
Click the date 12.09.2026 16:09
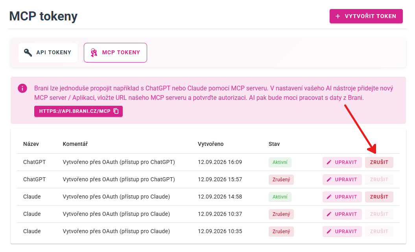pos(220,162)
